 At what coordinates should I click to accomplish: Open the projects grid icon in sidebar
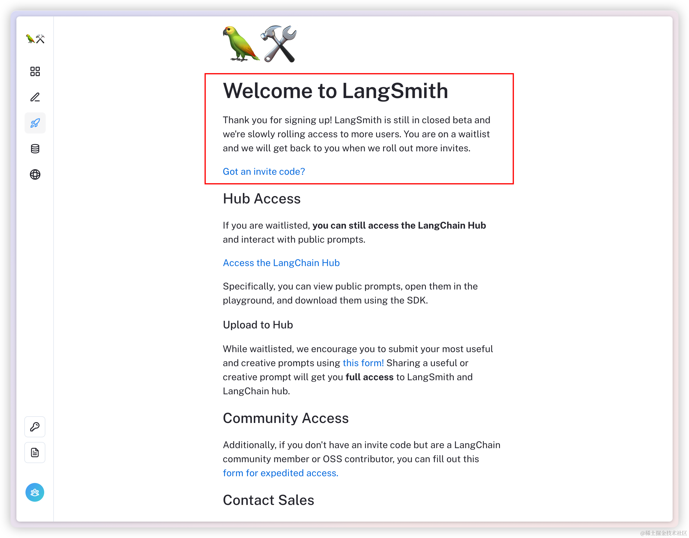(35, 71)
